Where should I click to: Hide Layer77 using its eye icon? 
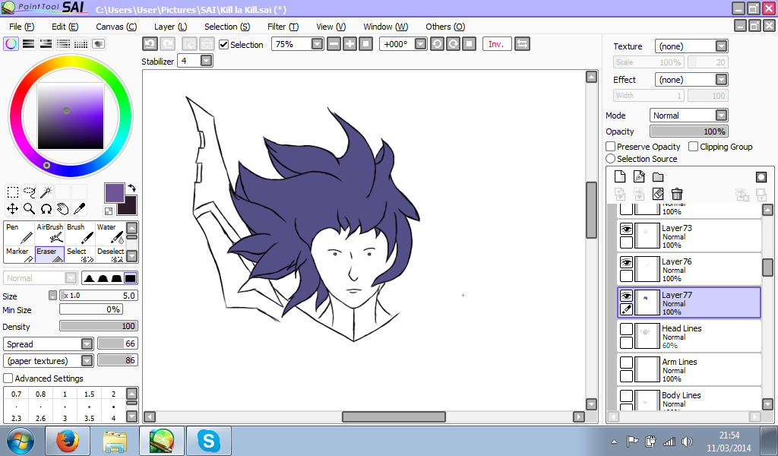[626, 296]
